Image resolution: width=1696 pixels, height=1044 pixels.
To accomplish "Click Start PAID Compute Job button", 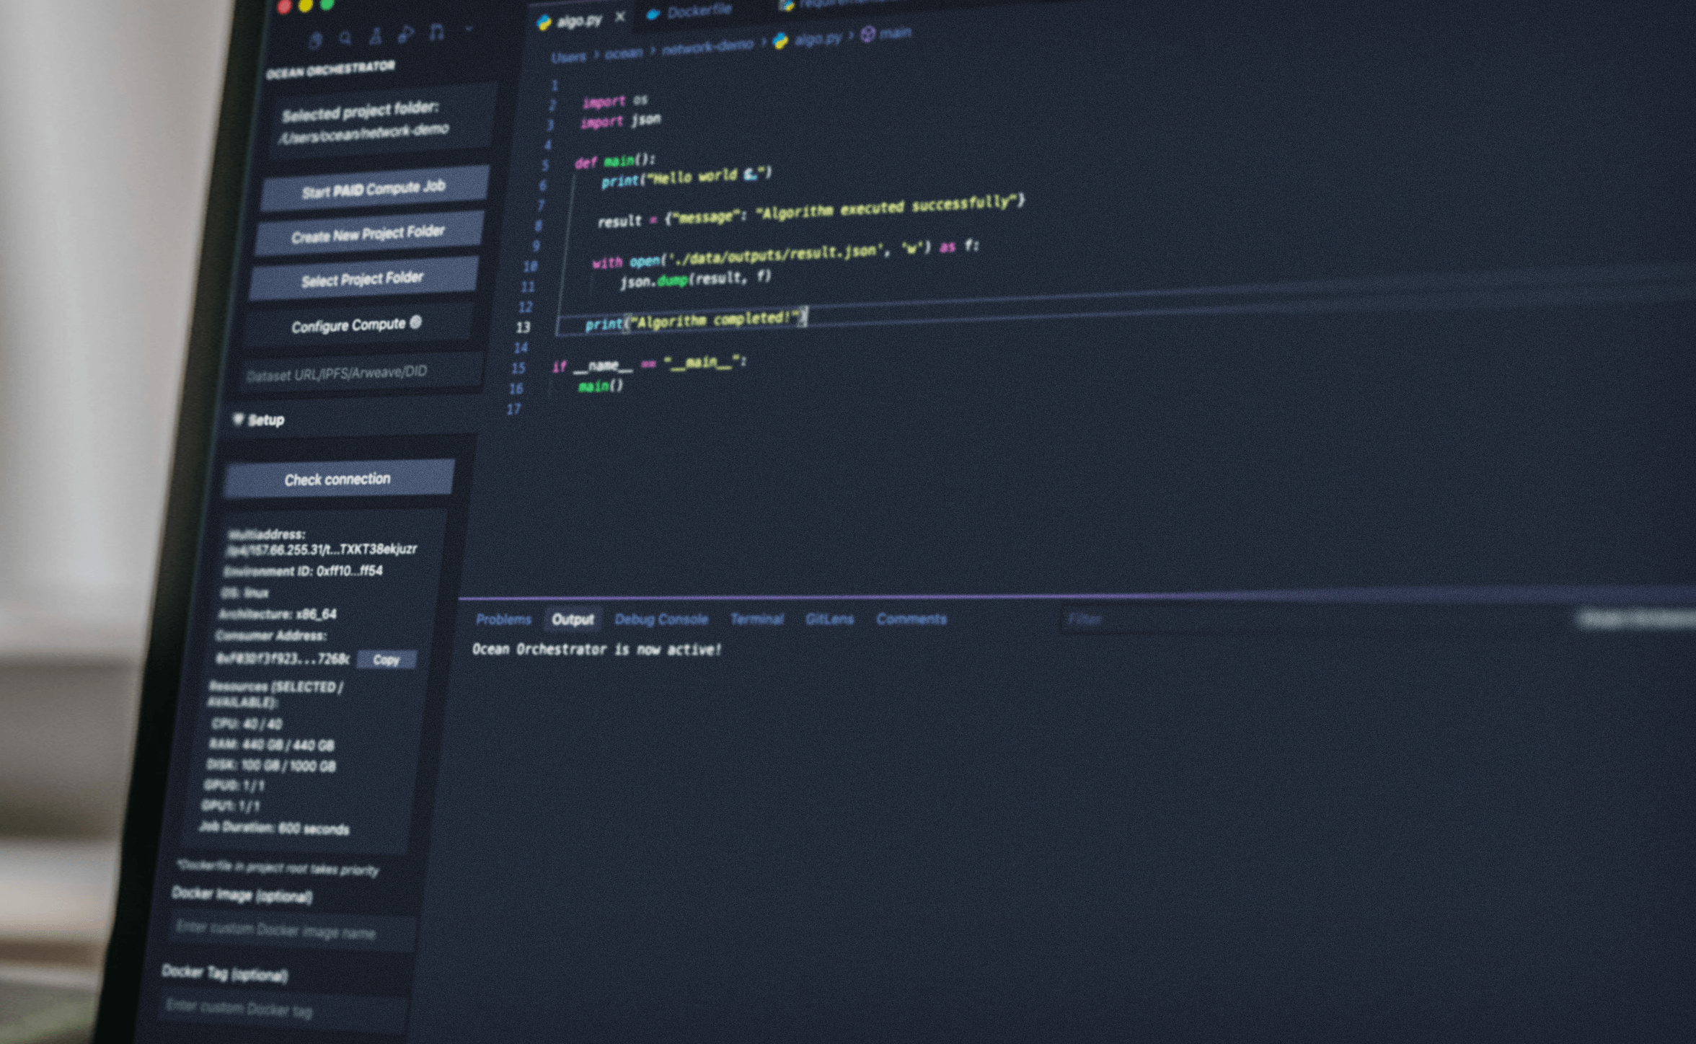I will point(374,189).
